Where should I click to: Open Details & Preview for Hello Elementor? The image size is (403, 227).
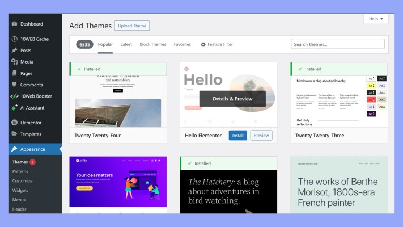point(232,99)
